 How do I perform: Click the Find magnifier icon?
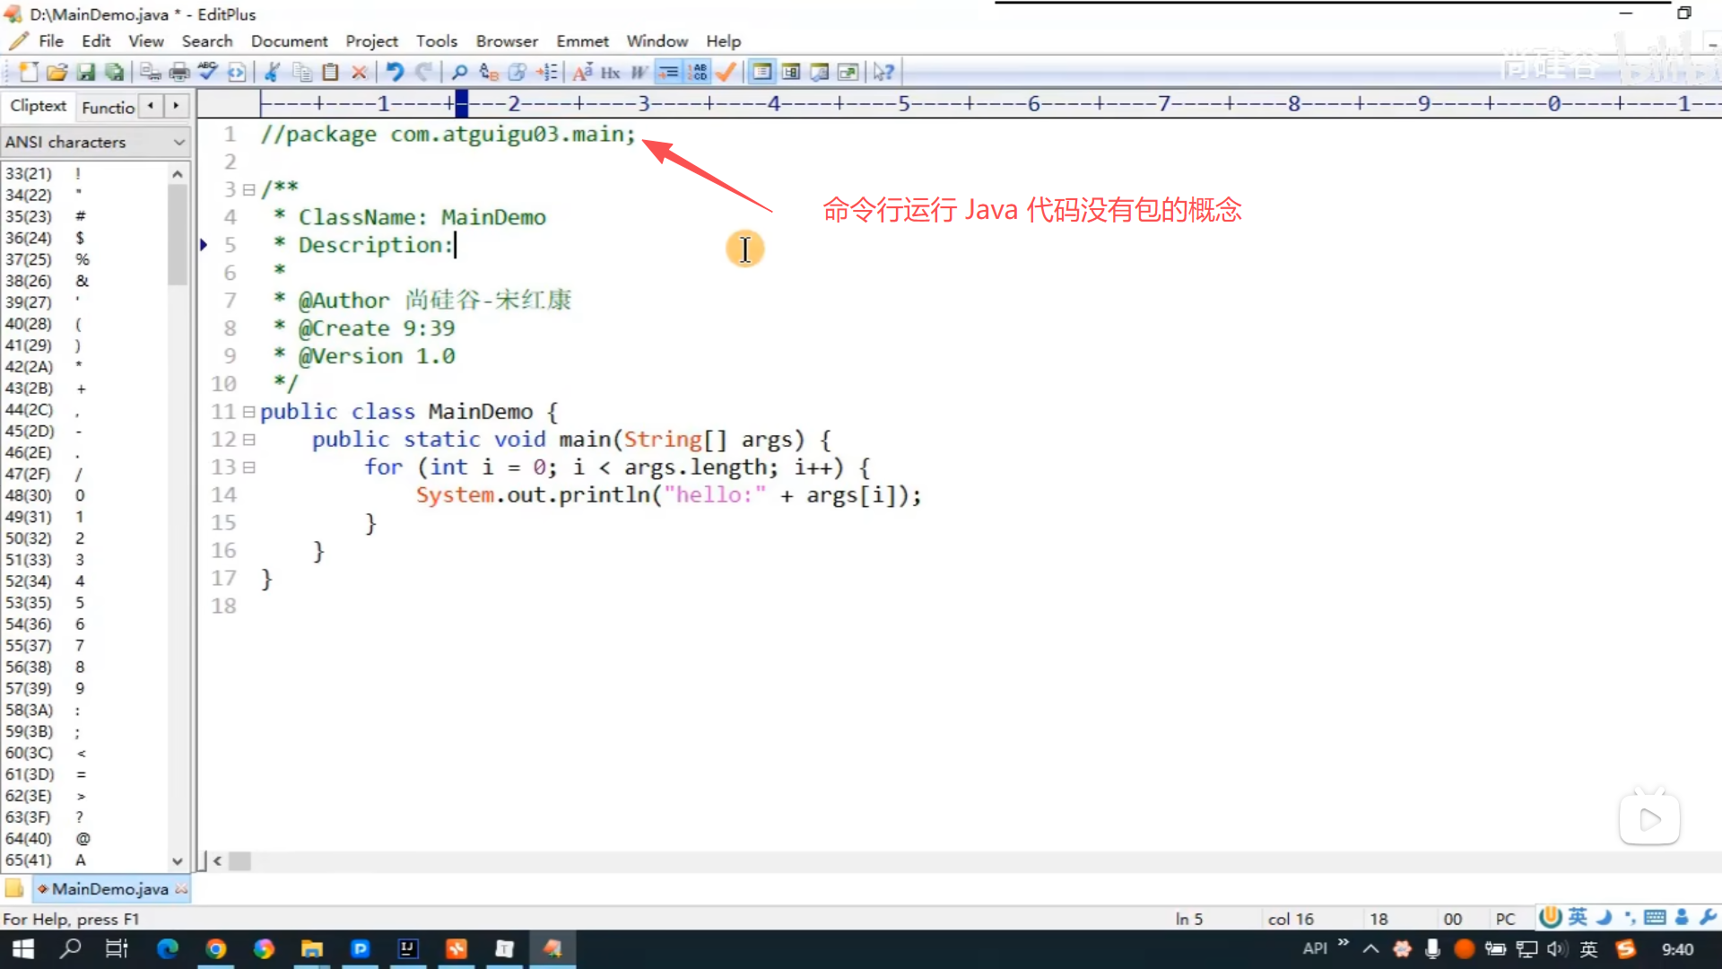(459, 72)
